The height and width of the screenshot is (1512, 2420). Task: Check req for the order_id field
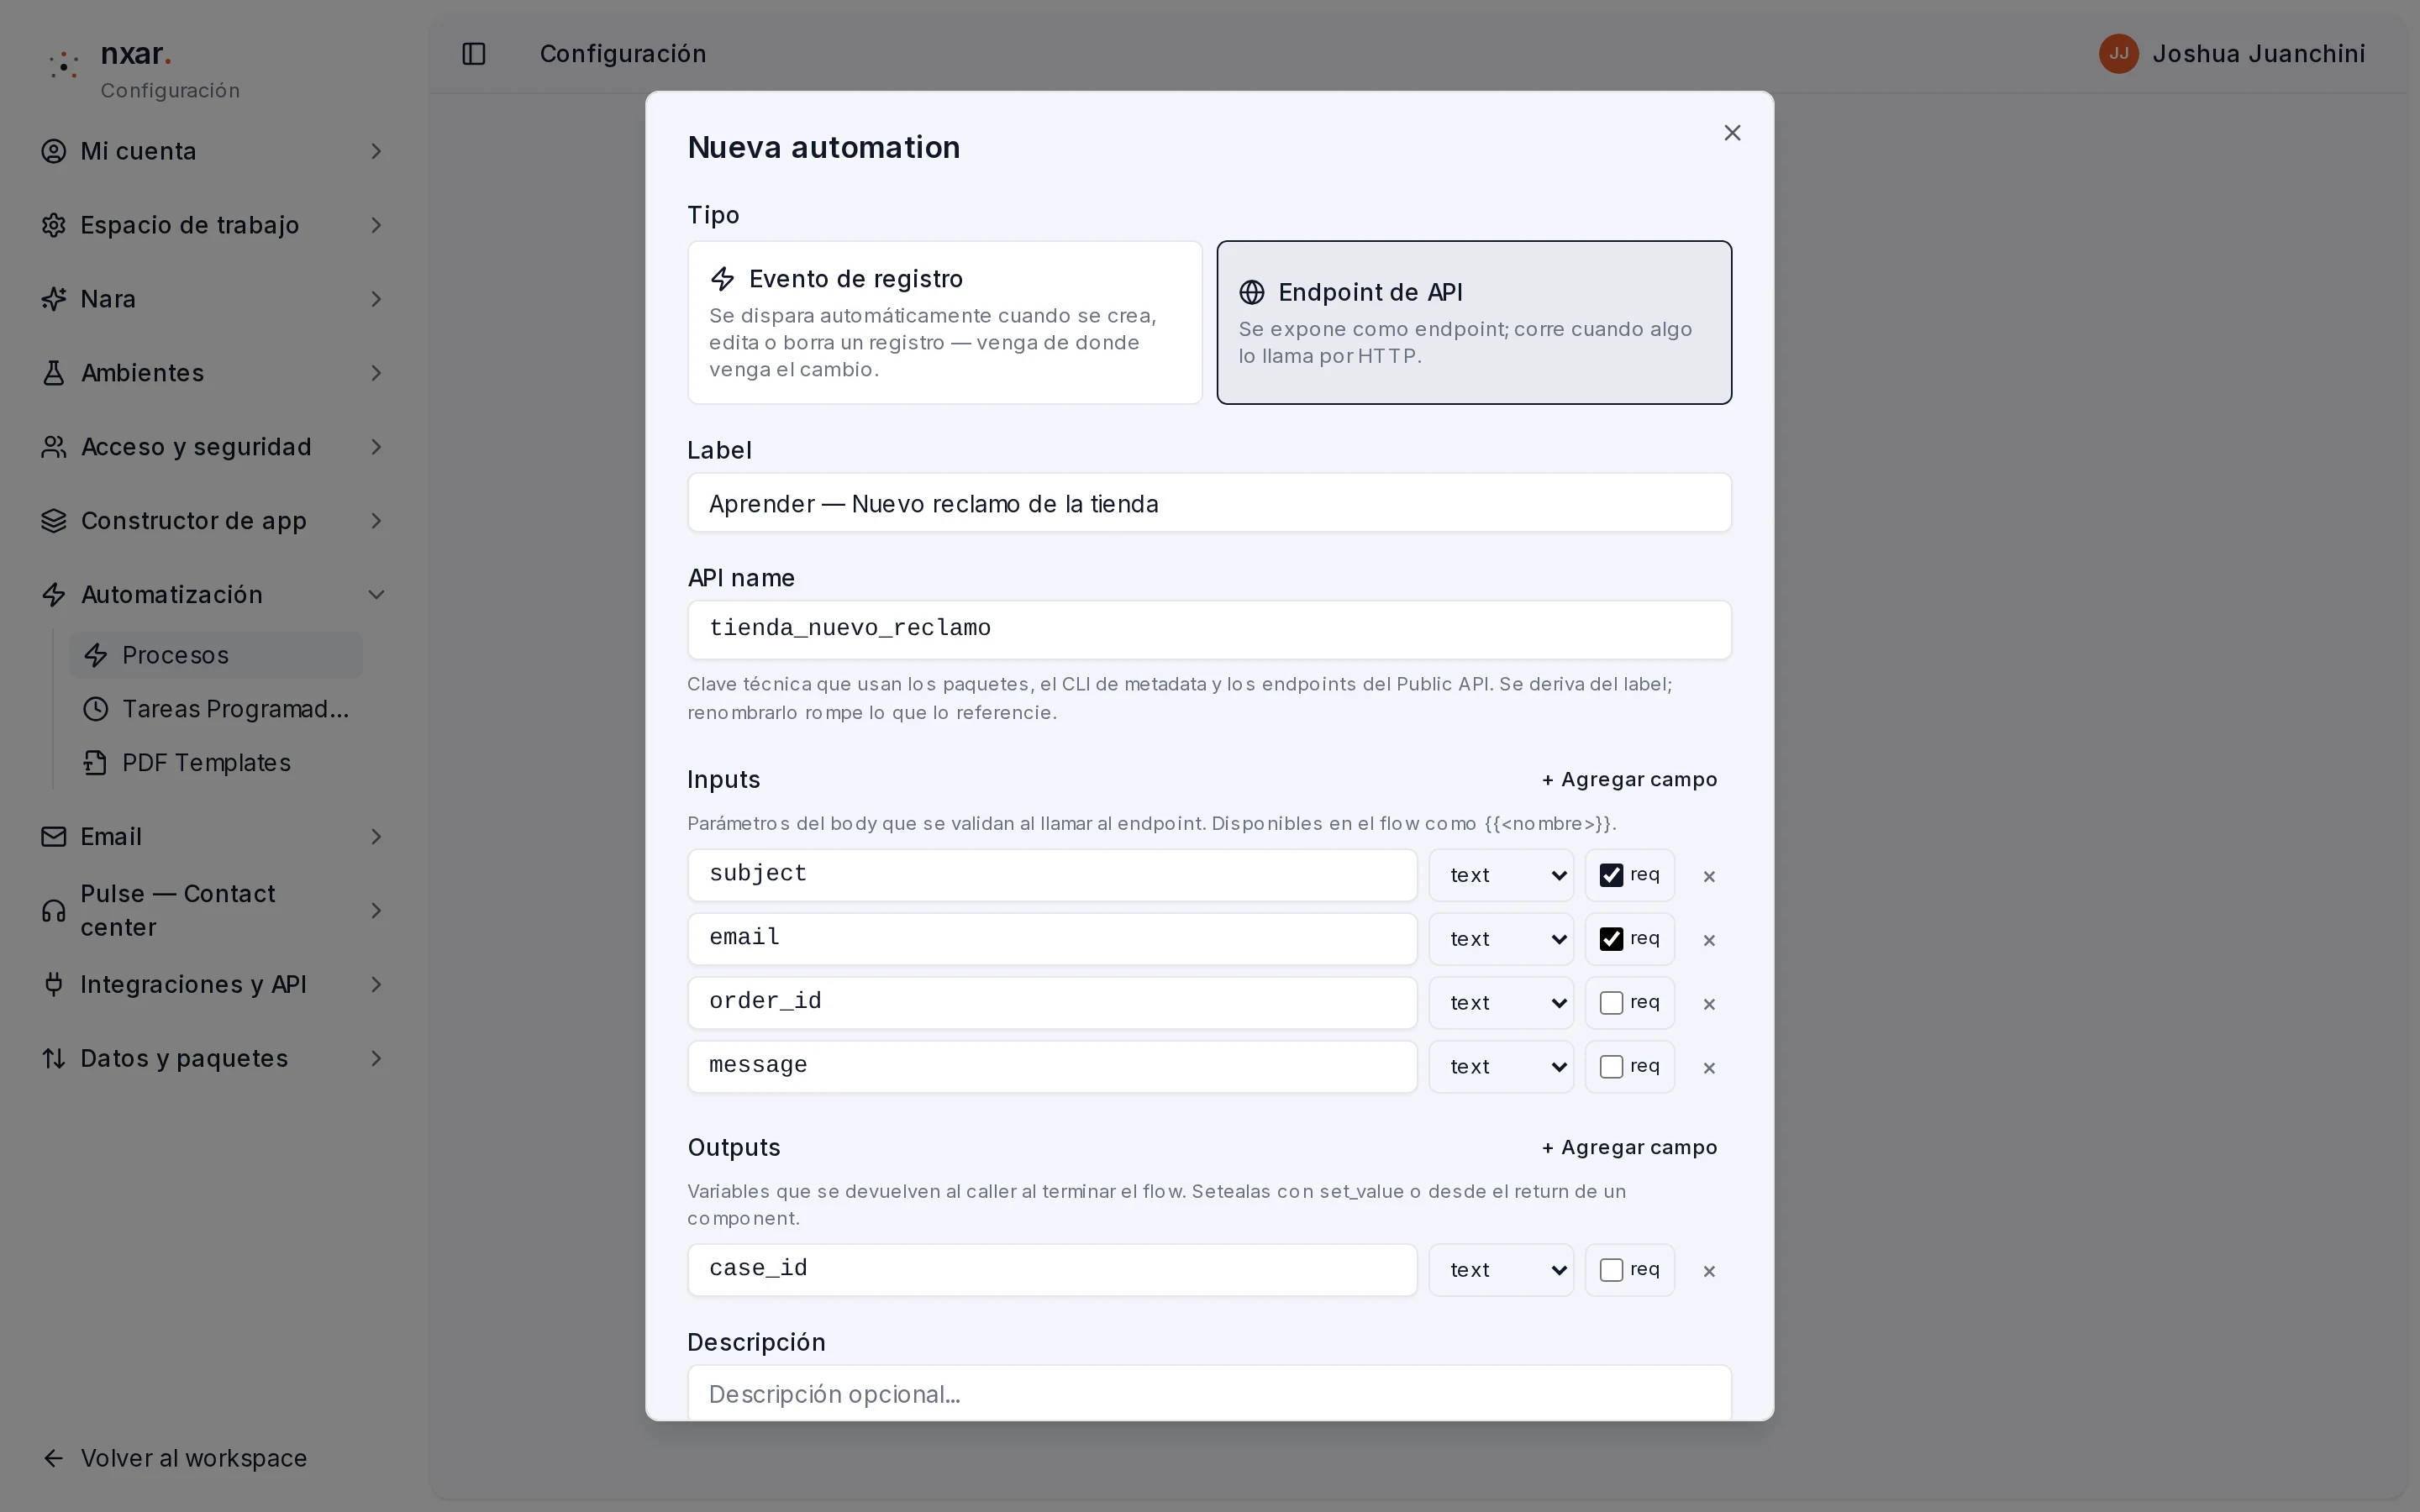pos(1611,1004)
